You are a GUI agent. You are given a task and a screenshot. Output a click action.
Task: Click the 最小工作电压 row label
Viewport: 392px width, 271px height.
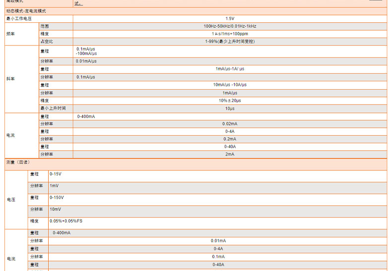click(19, 18)
